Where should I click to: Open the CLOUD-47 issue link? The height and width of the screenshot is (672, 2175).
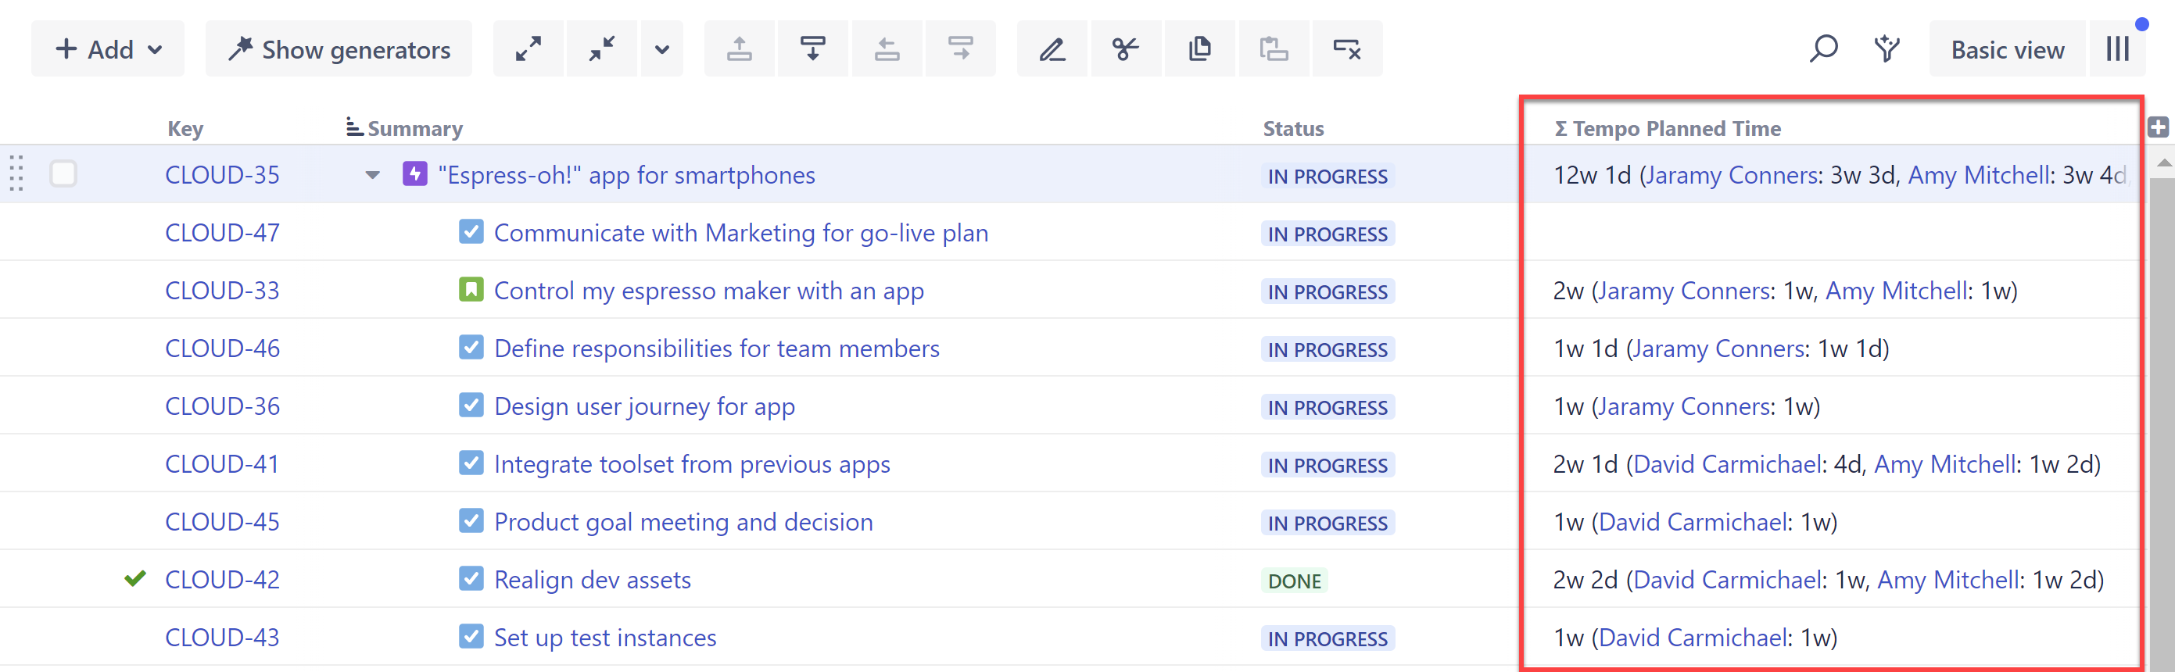(x=222, y=233)
